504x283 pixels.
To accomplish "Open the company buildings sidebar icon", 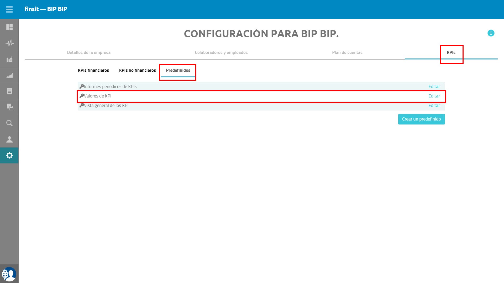I will [x=9, y=59].
